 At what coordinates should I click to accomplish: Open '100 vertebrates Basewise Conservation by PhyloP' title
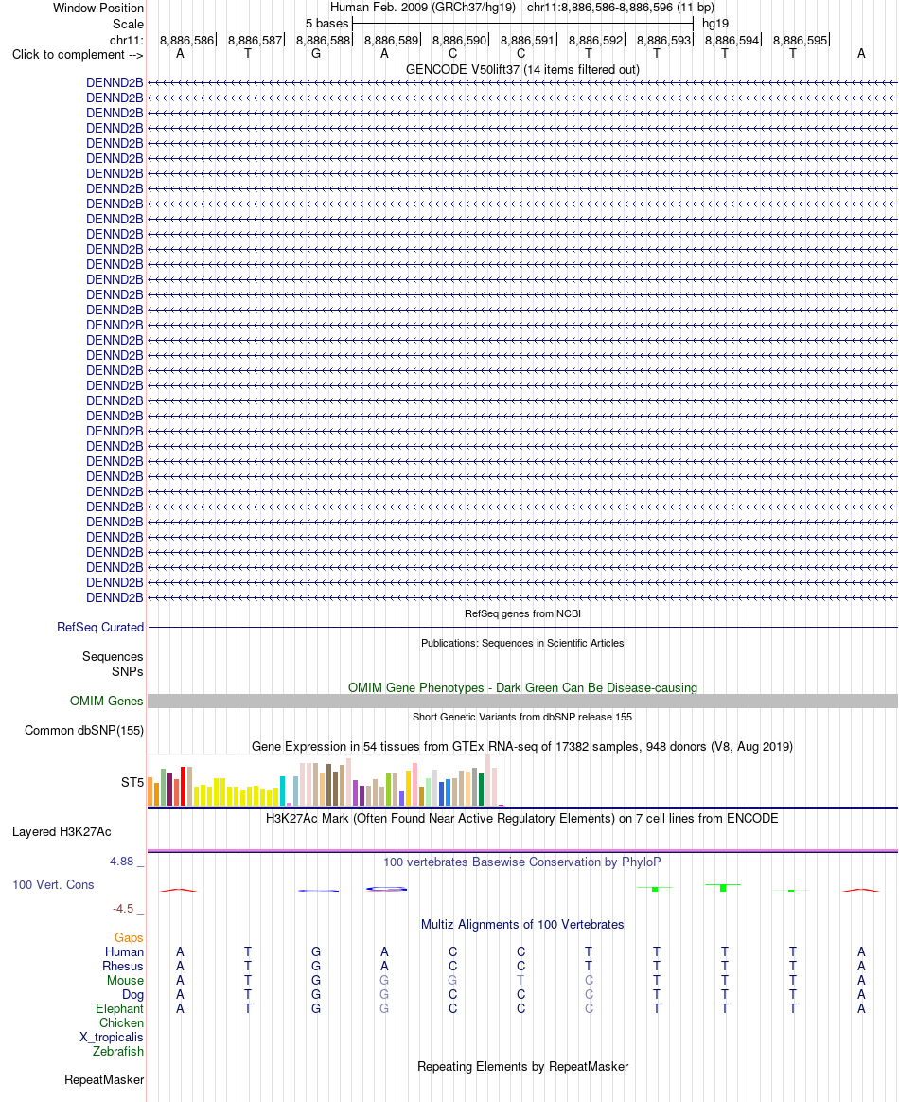tap(522, 862)
